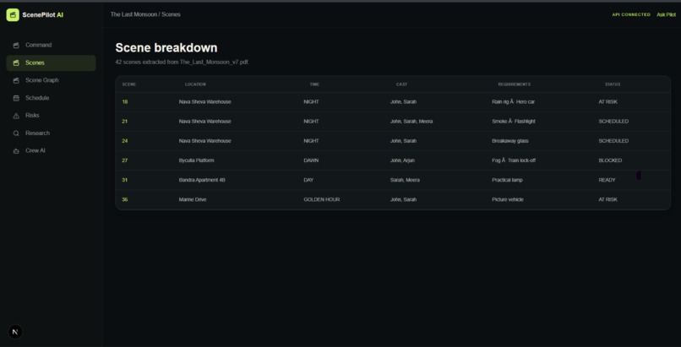Click the Command sidebar icon

pyautogui.click(x=16, y=45)
